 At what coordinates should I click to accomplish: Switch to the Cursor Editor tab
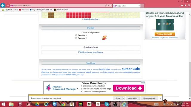127,6
